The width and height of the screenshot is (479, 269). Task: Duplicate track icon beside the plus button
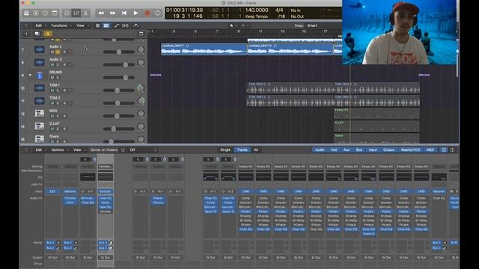[37, 34]
